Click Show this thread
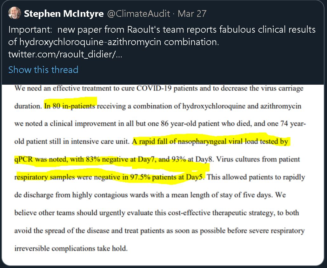The height and width of the screenshot is (268, 327). [x=43, y=69]
